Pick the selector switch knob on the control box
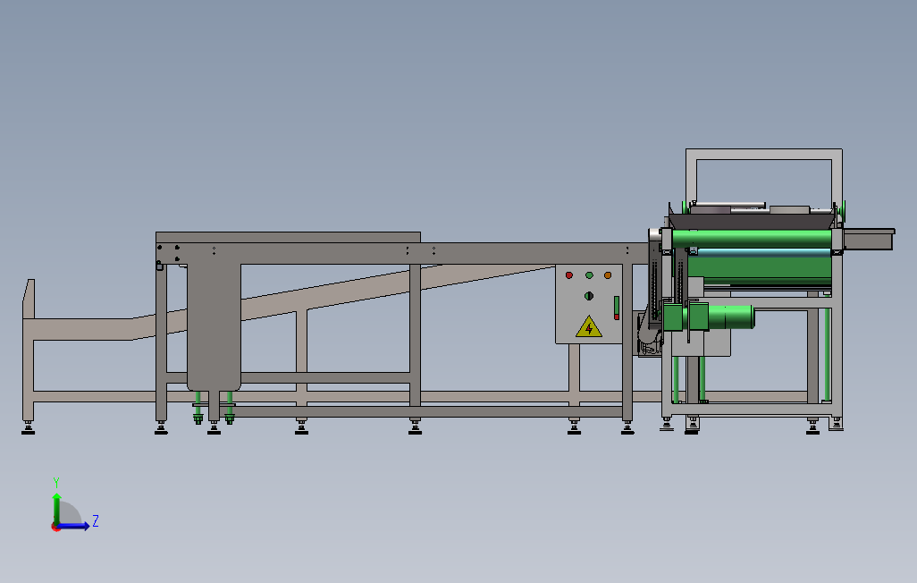The height and width of the screenshot is (583, 917). tap(589, 296)
